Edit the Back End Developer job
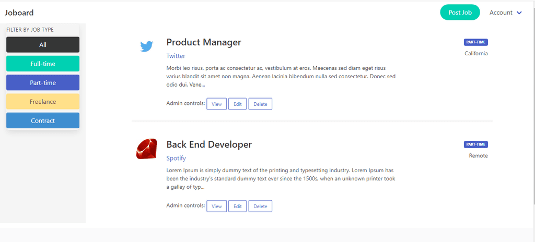Screen dimensions: 535x242 click(x=238, y=206)
